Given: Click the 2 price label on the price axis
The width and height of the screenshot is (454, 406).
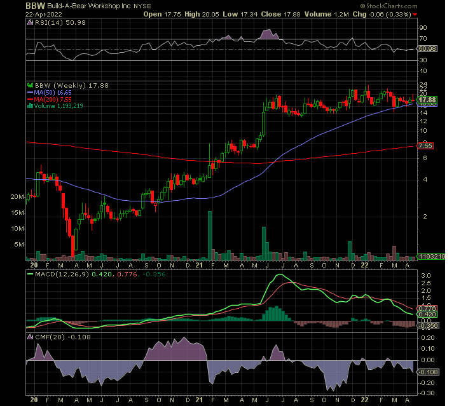Looking at the screenshot, I should [425, 217].
